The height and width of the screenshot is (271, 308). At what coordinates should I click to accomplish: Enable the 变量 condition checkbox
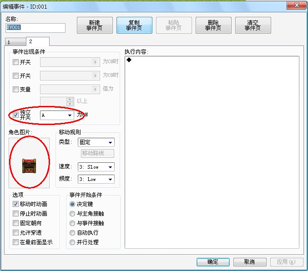coord(15,90)
